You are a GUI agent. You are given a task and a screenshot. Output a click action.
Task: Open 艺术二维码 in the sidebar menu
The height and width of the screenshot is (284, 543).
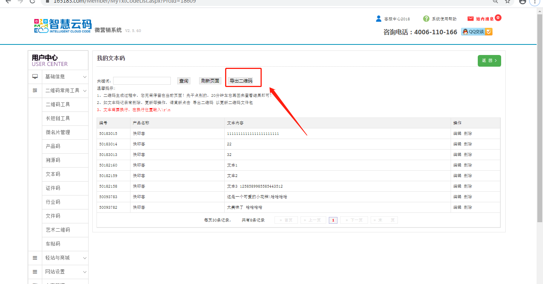click(x=58, y=230)
